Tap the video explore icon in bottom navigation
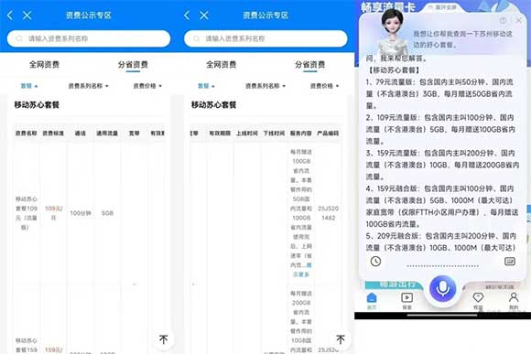This screenshot has width=531, height=354. click(406, 301)
